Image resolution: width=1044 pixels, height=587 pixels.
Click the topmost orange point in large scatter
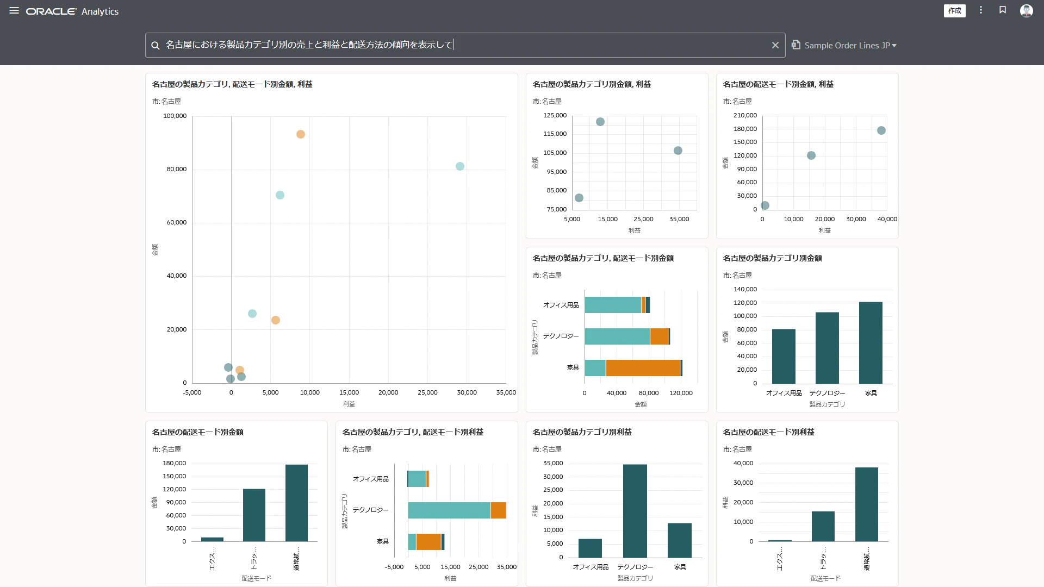point(301,134)
